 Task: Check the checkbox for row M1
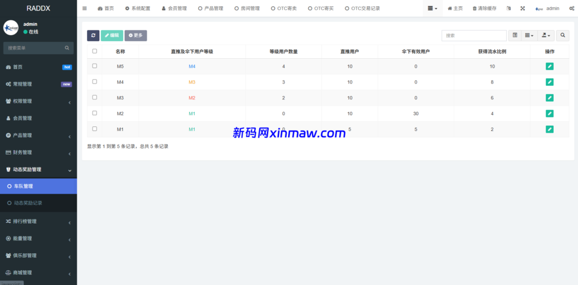point(95,129)
